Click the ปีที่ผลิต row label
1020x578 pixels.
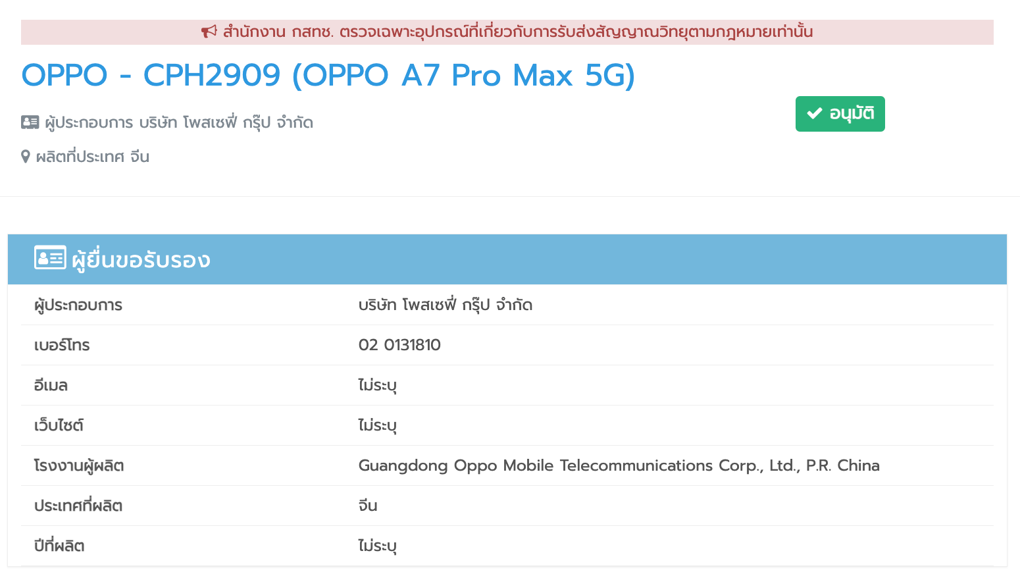click(x=59, y=546)
